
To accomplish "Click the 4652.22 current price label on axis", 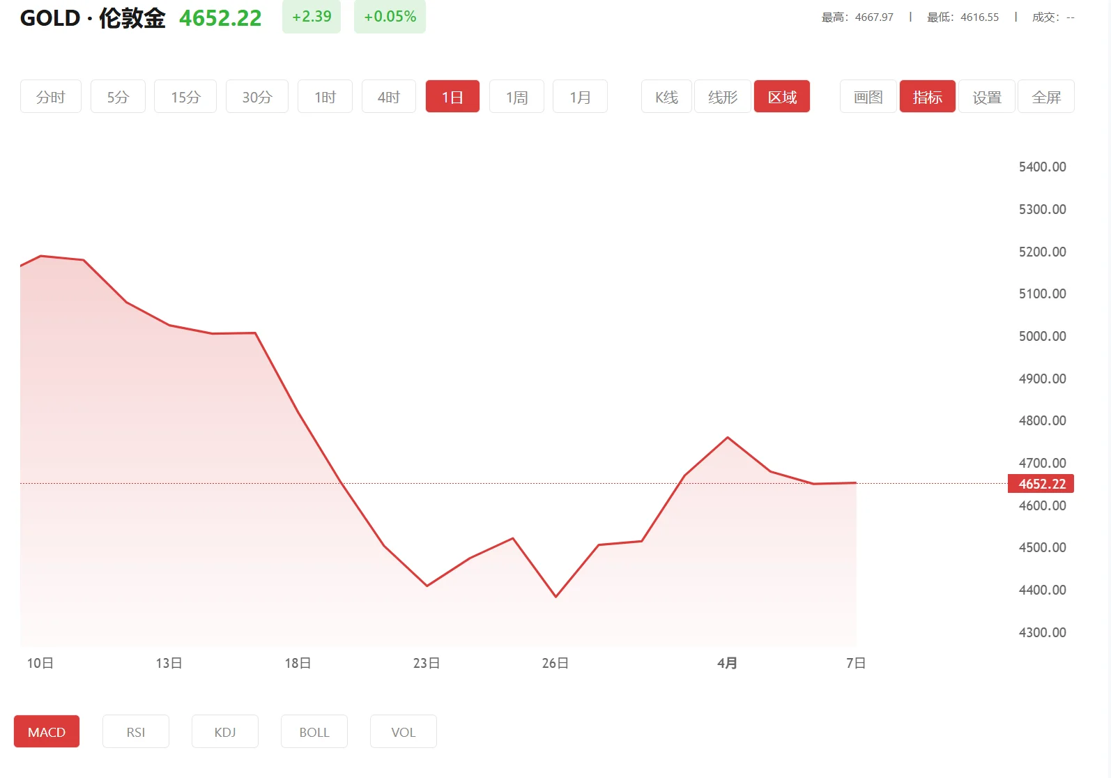I will [x=1041, y=484].
